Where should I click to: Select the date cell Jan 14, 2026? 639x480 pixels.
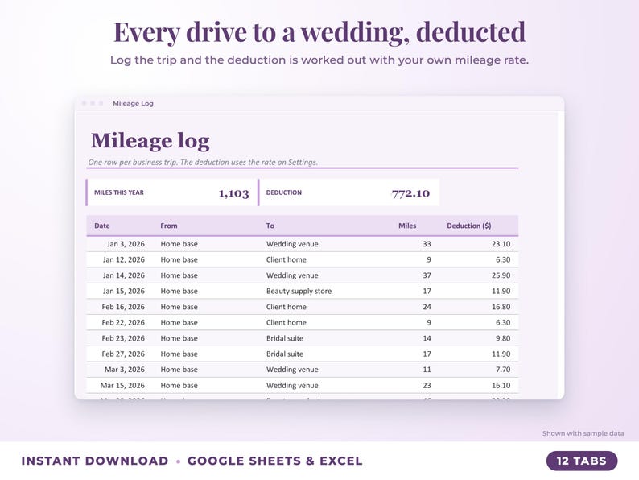(x=124, y=275)
